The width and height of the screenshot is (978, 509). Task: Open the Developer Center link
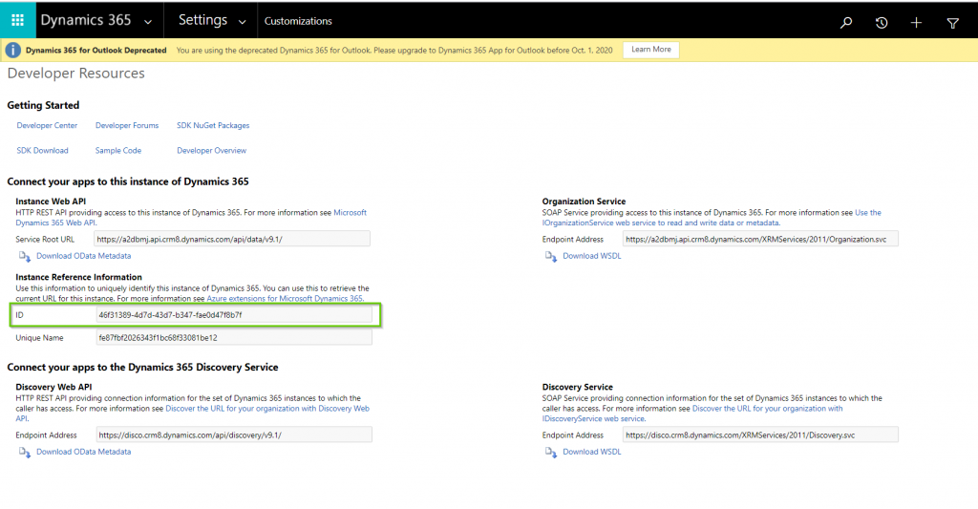point(47,125)
